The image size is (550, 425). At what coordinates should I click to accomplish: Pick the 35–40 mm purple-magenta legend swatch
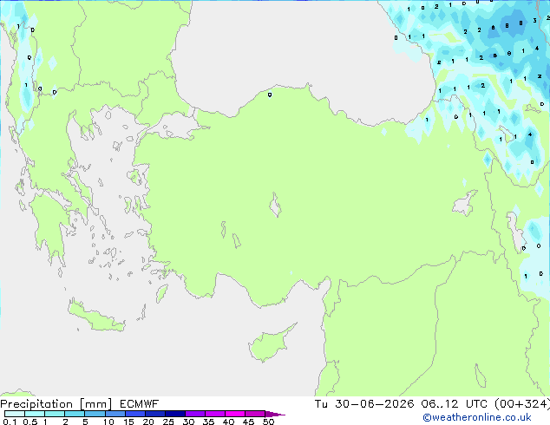click(215, 414)
